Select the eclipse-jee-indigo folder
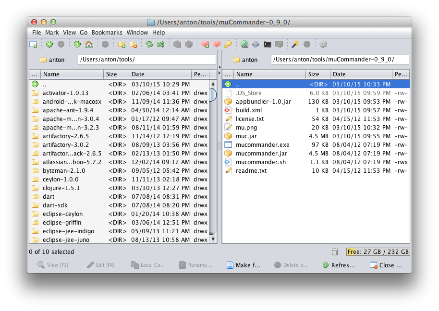This screenshot has width=439, height=311. [x=120, y=231]
